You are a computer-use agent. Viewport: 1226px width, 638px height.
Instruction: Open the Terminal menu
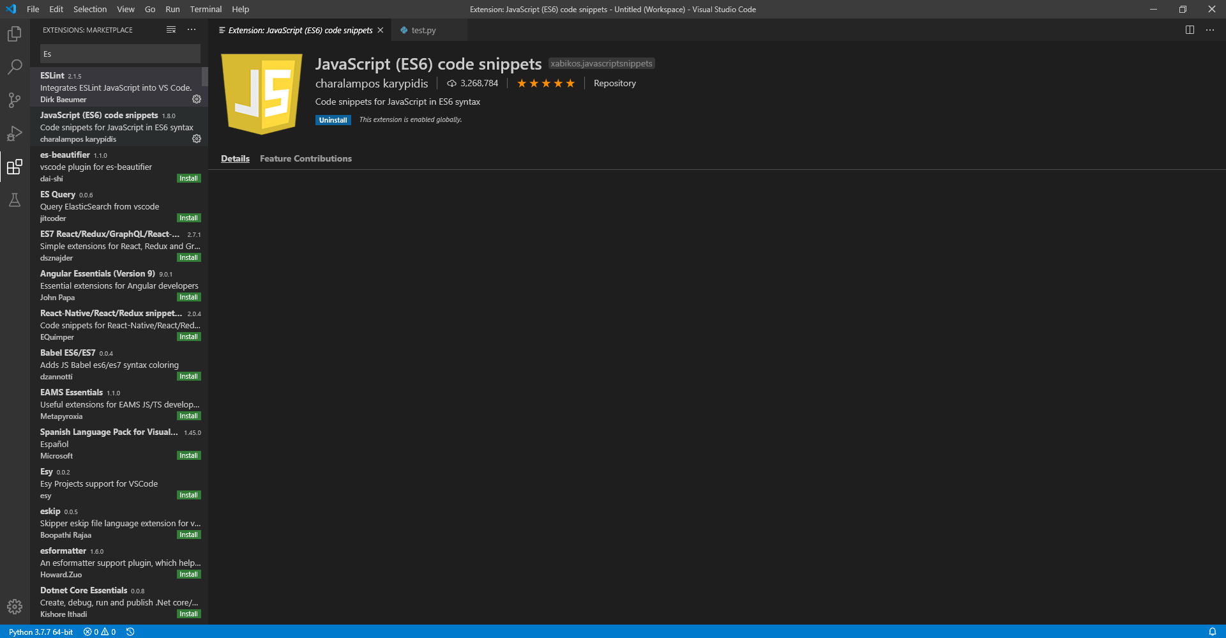(x=206, y=9)
